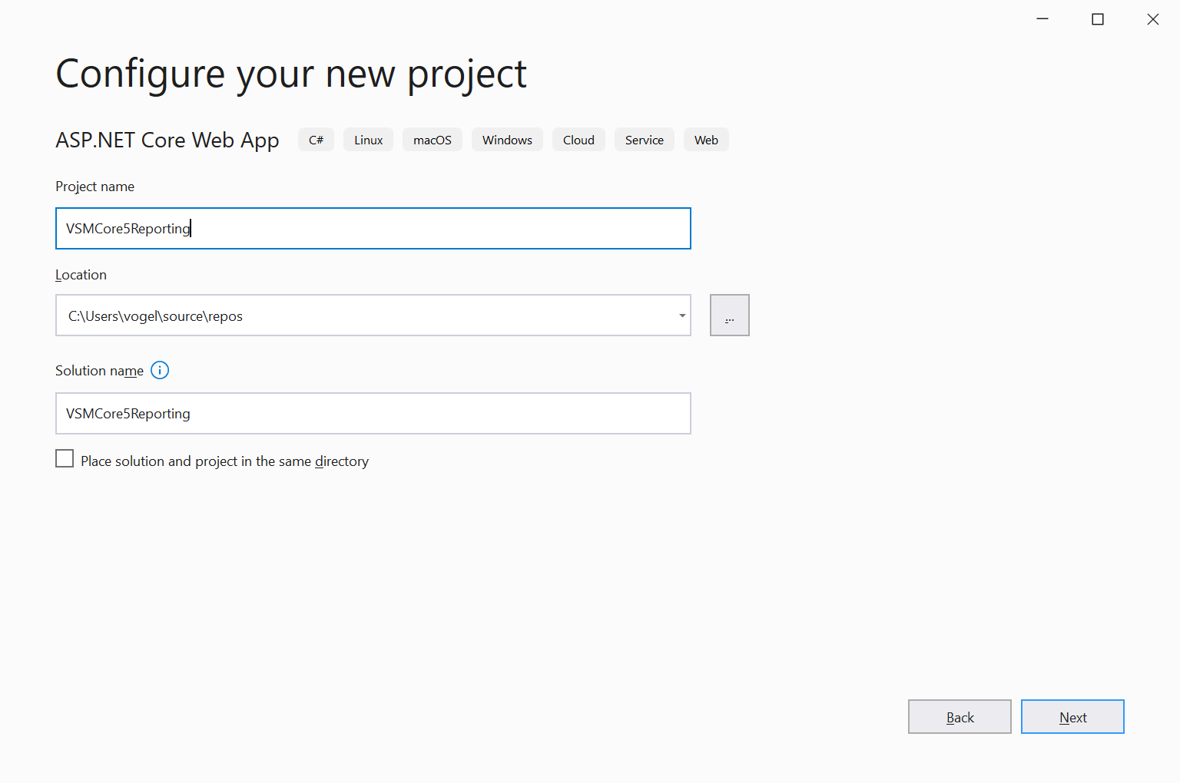1180x783 pixels.
Task: Select the Cloud project type tag
Action: click(x=578, y=140)
